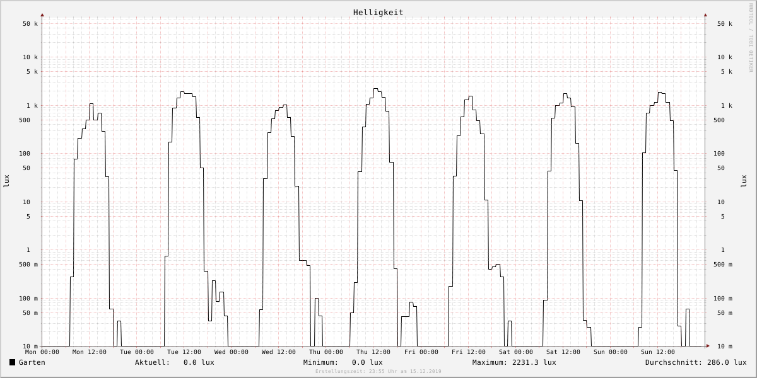
Task: Click the rotated lux label on right axis
Action: tap(744, 181)
